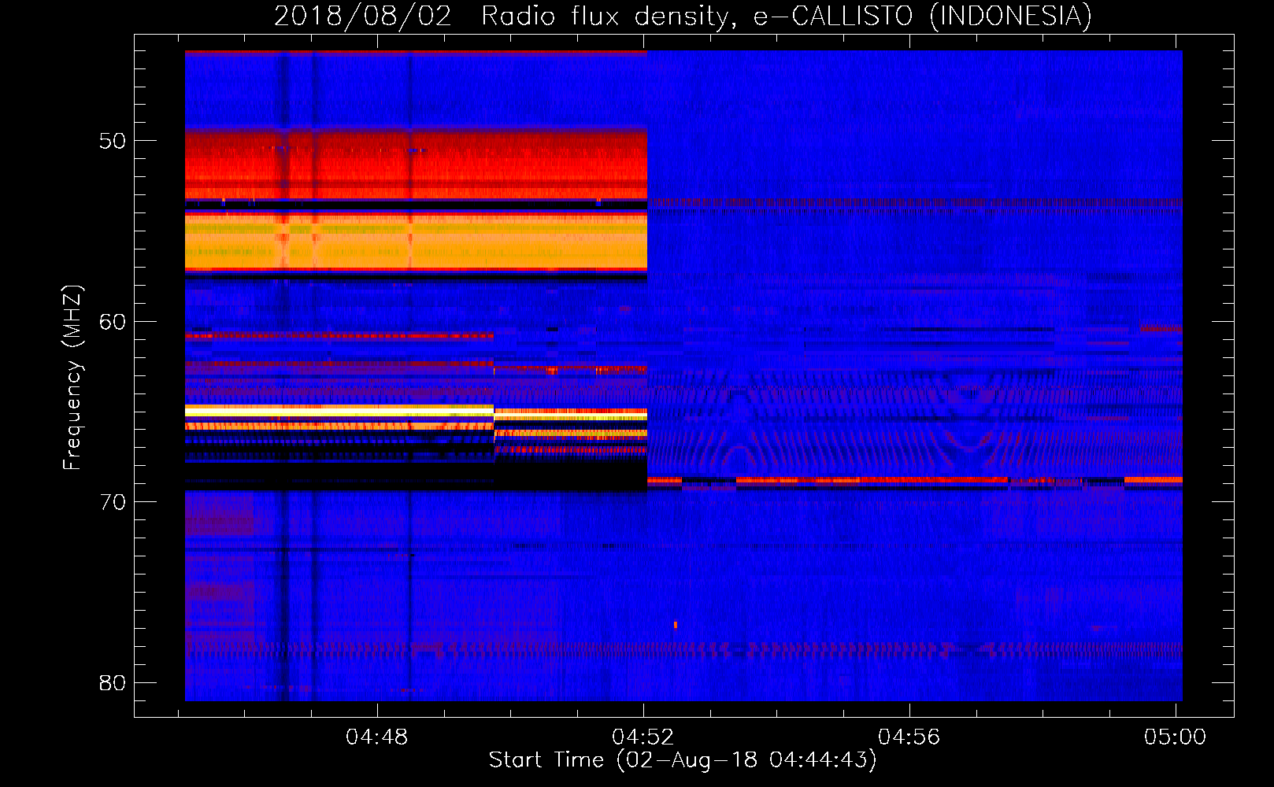The height and width of the screenshot is (787, 1274).
Task: Click the small orange spot near 77 MHz
Action: point(675,625)
